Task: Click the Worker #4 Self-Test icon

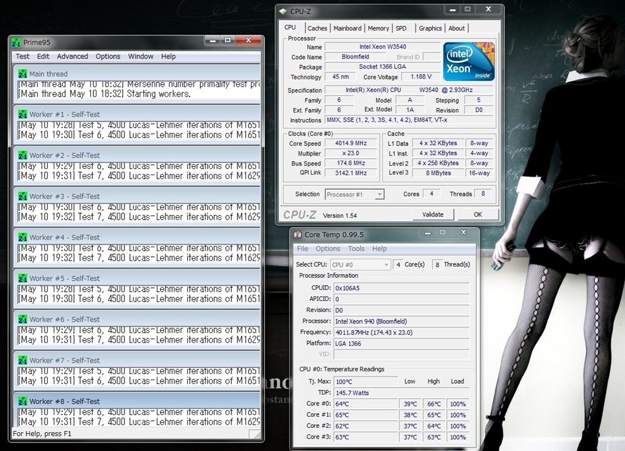Action: click(23, 238)
